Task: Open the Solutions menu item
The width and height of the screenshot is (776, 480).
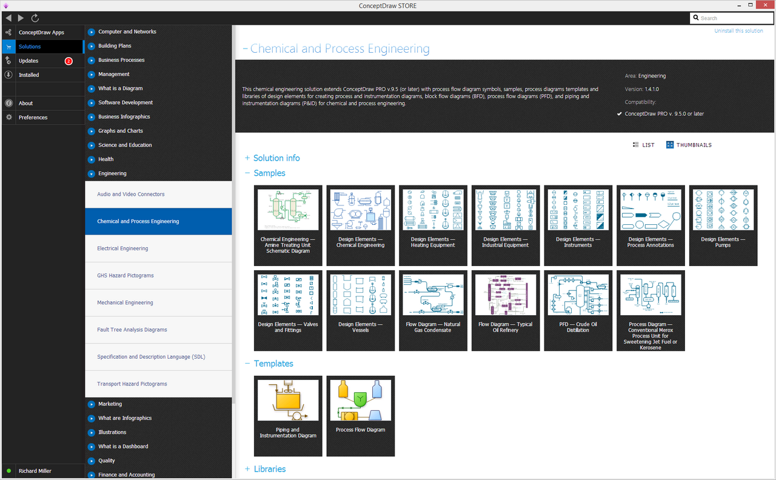Action: coord(42,47)
